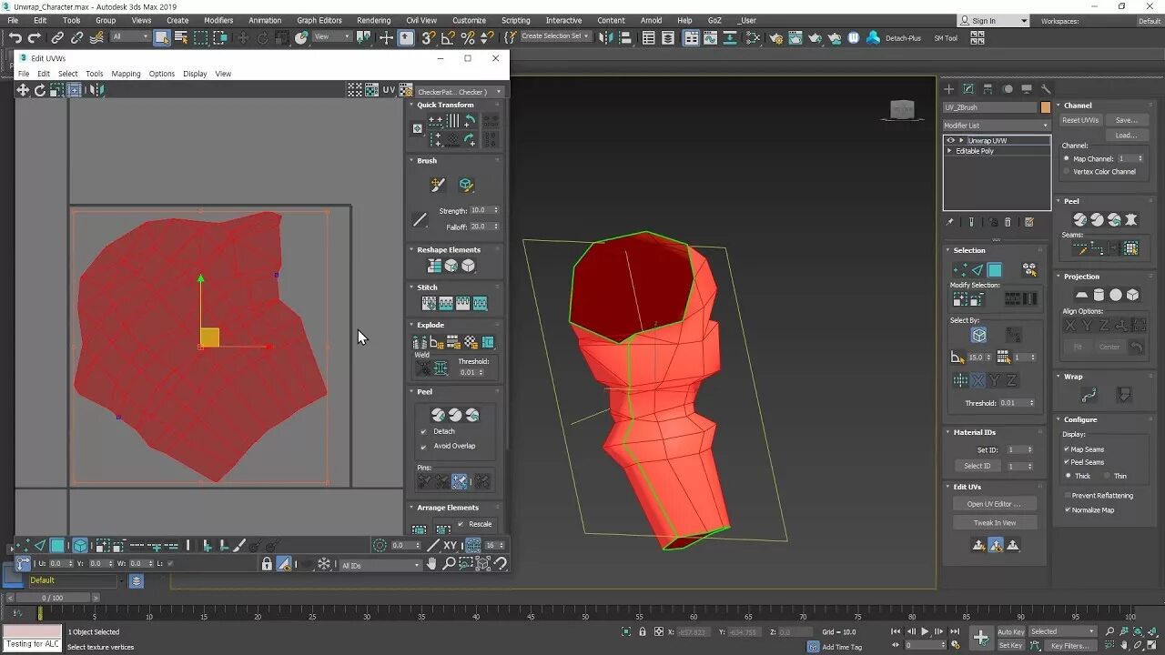Enable Prevent Reflattening checkbox
The height and width of the screenshot is (655, 1165).
1068,496
